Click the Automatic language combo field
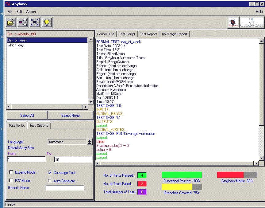The image size is (265, 208). [67, 142]
